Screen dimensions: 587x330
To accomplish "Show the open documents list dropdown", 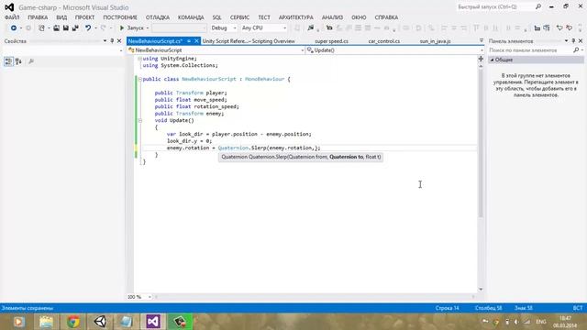I will [481, 40].
